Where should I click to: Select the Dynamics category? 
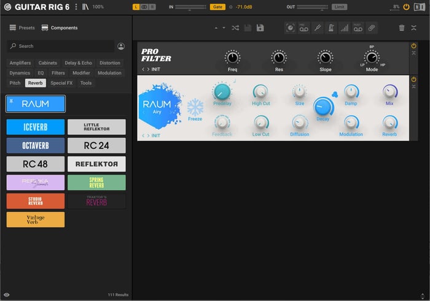point(20,73)
